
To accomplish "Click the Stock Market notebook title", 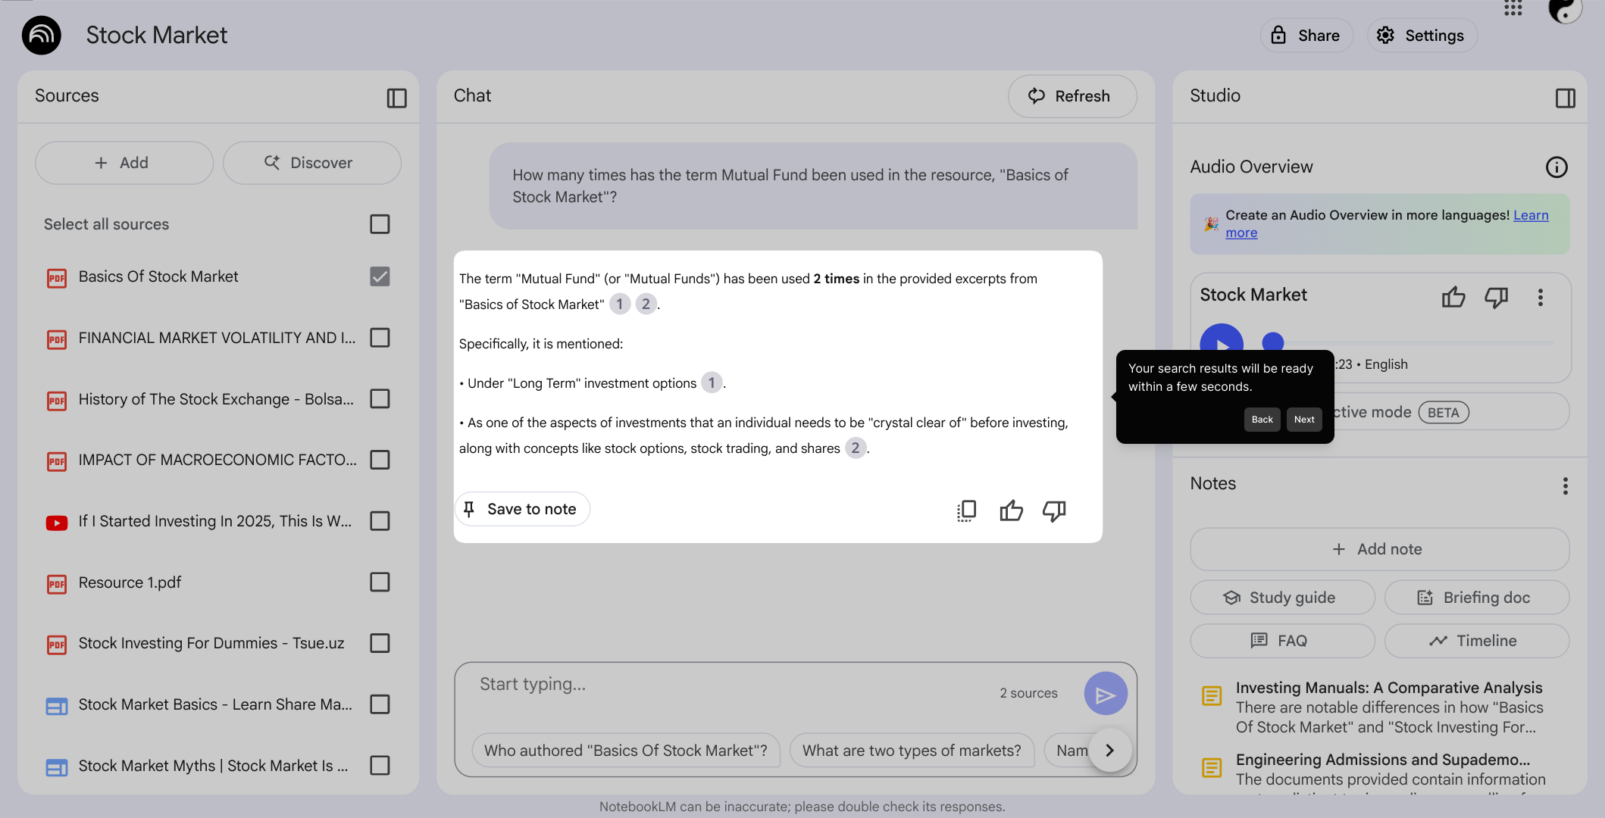I will pyautogui.click(x=157, y=35).
